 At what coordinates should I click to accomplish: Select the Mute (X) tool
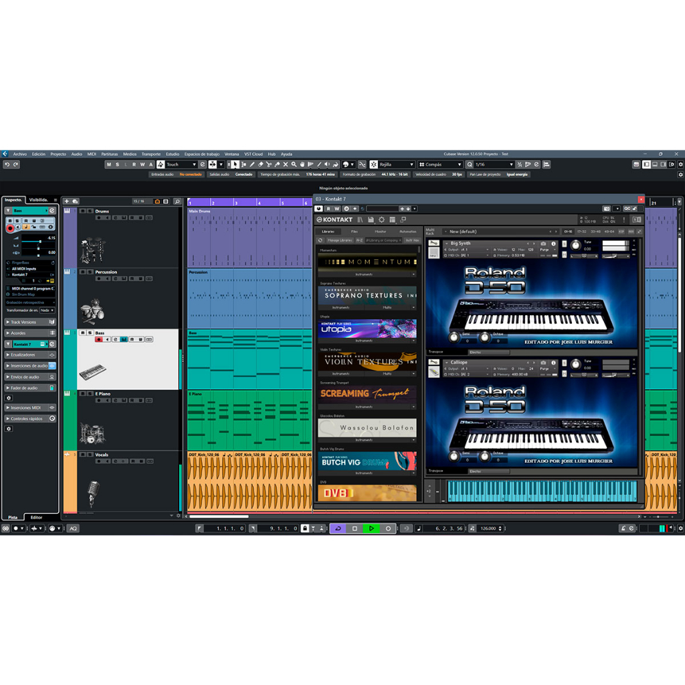coord(286,165)
